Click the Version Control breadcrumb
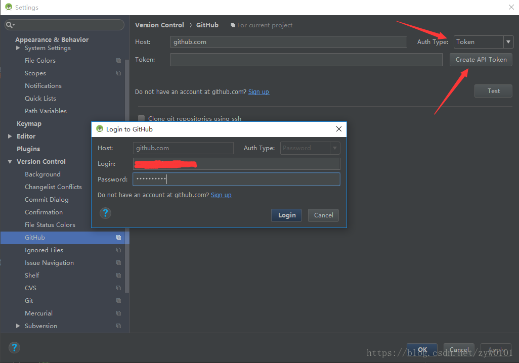The image size is (519, 363). pyautogui.click(x=159, y=25)
